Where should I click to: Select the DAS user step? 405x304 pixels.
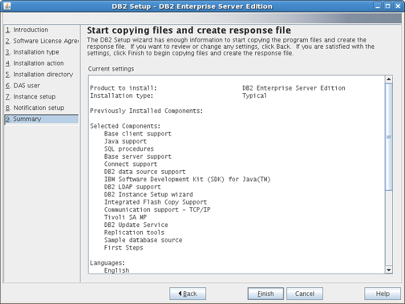click(23, 85)
